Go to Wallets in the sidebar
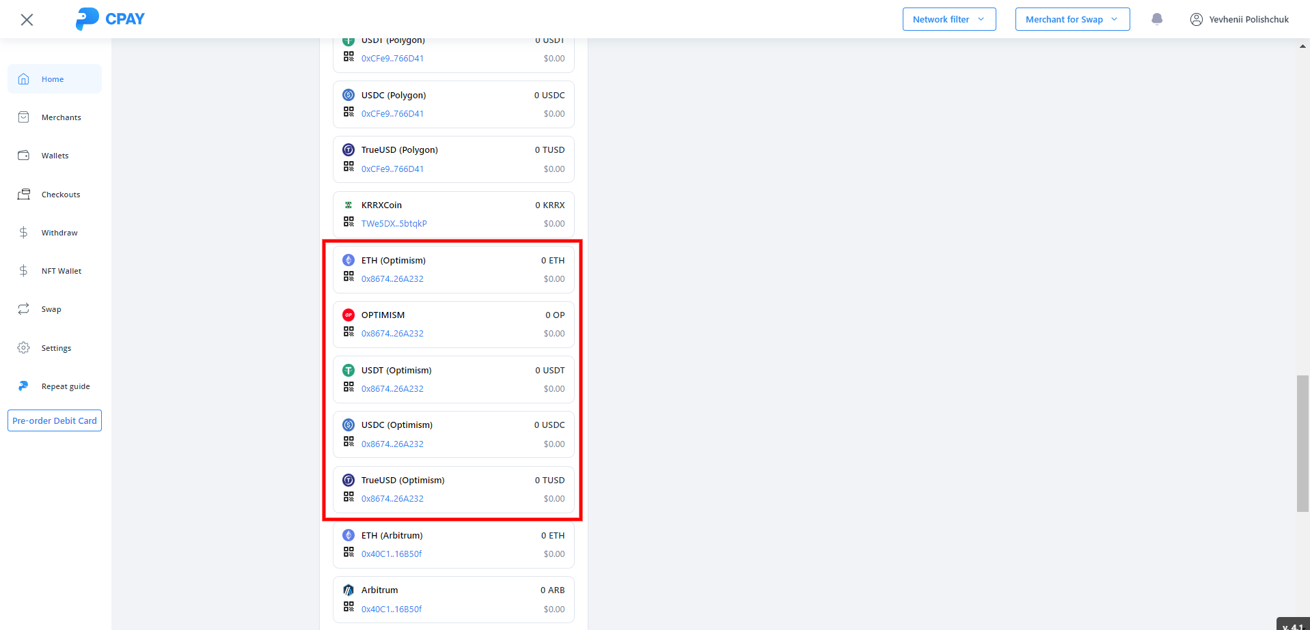1310x630 pixels. (x=55, y=156)
